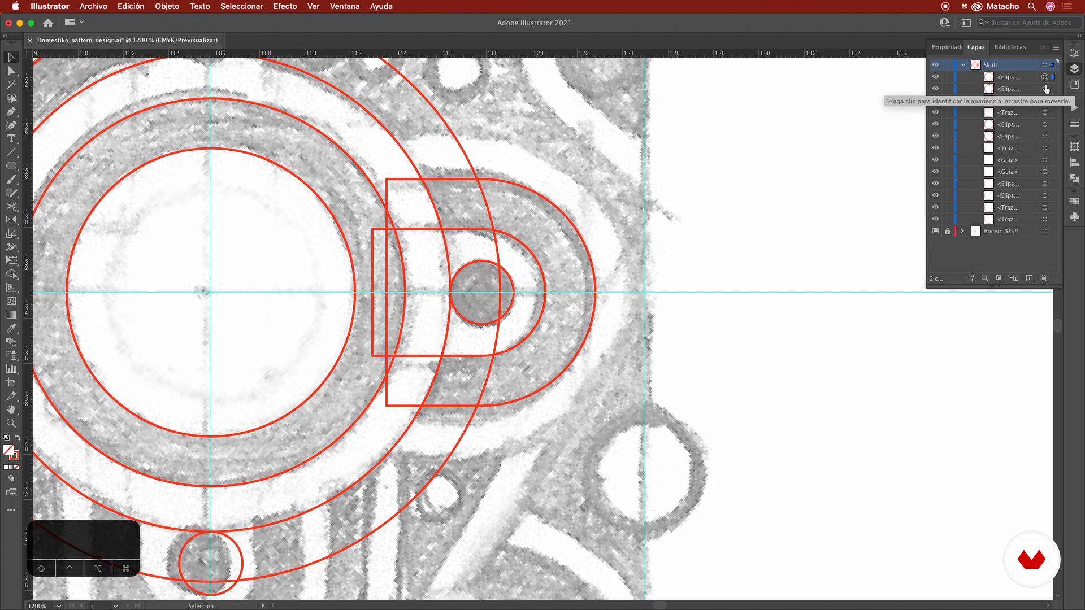Select the Mesh tool
This screenshot has width=1085, height=610.
tap(11, 301)
